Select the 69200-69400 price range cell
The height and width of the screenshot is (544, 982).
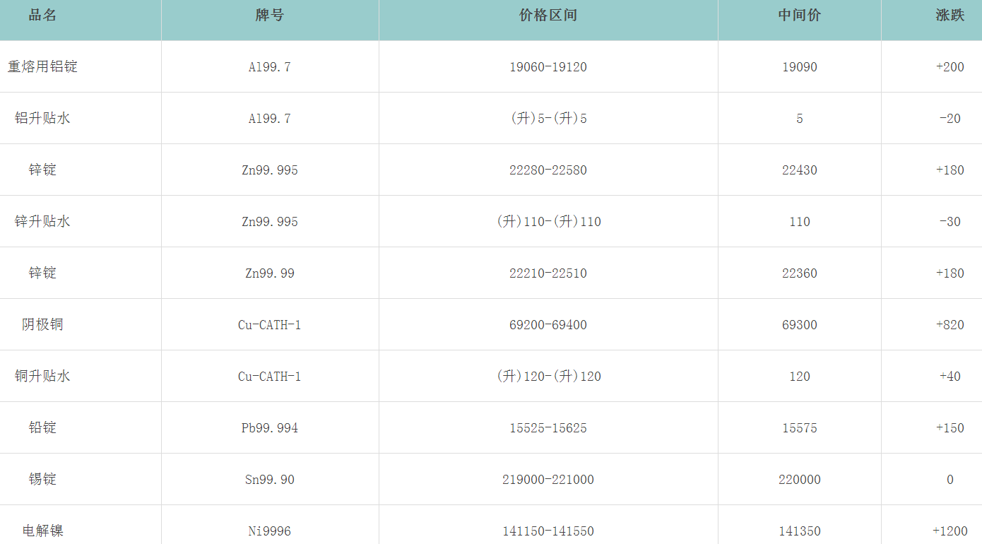[x=548, y=325]
